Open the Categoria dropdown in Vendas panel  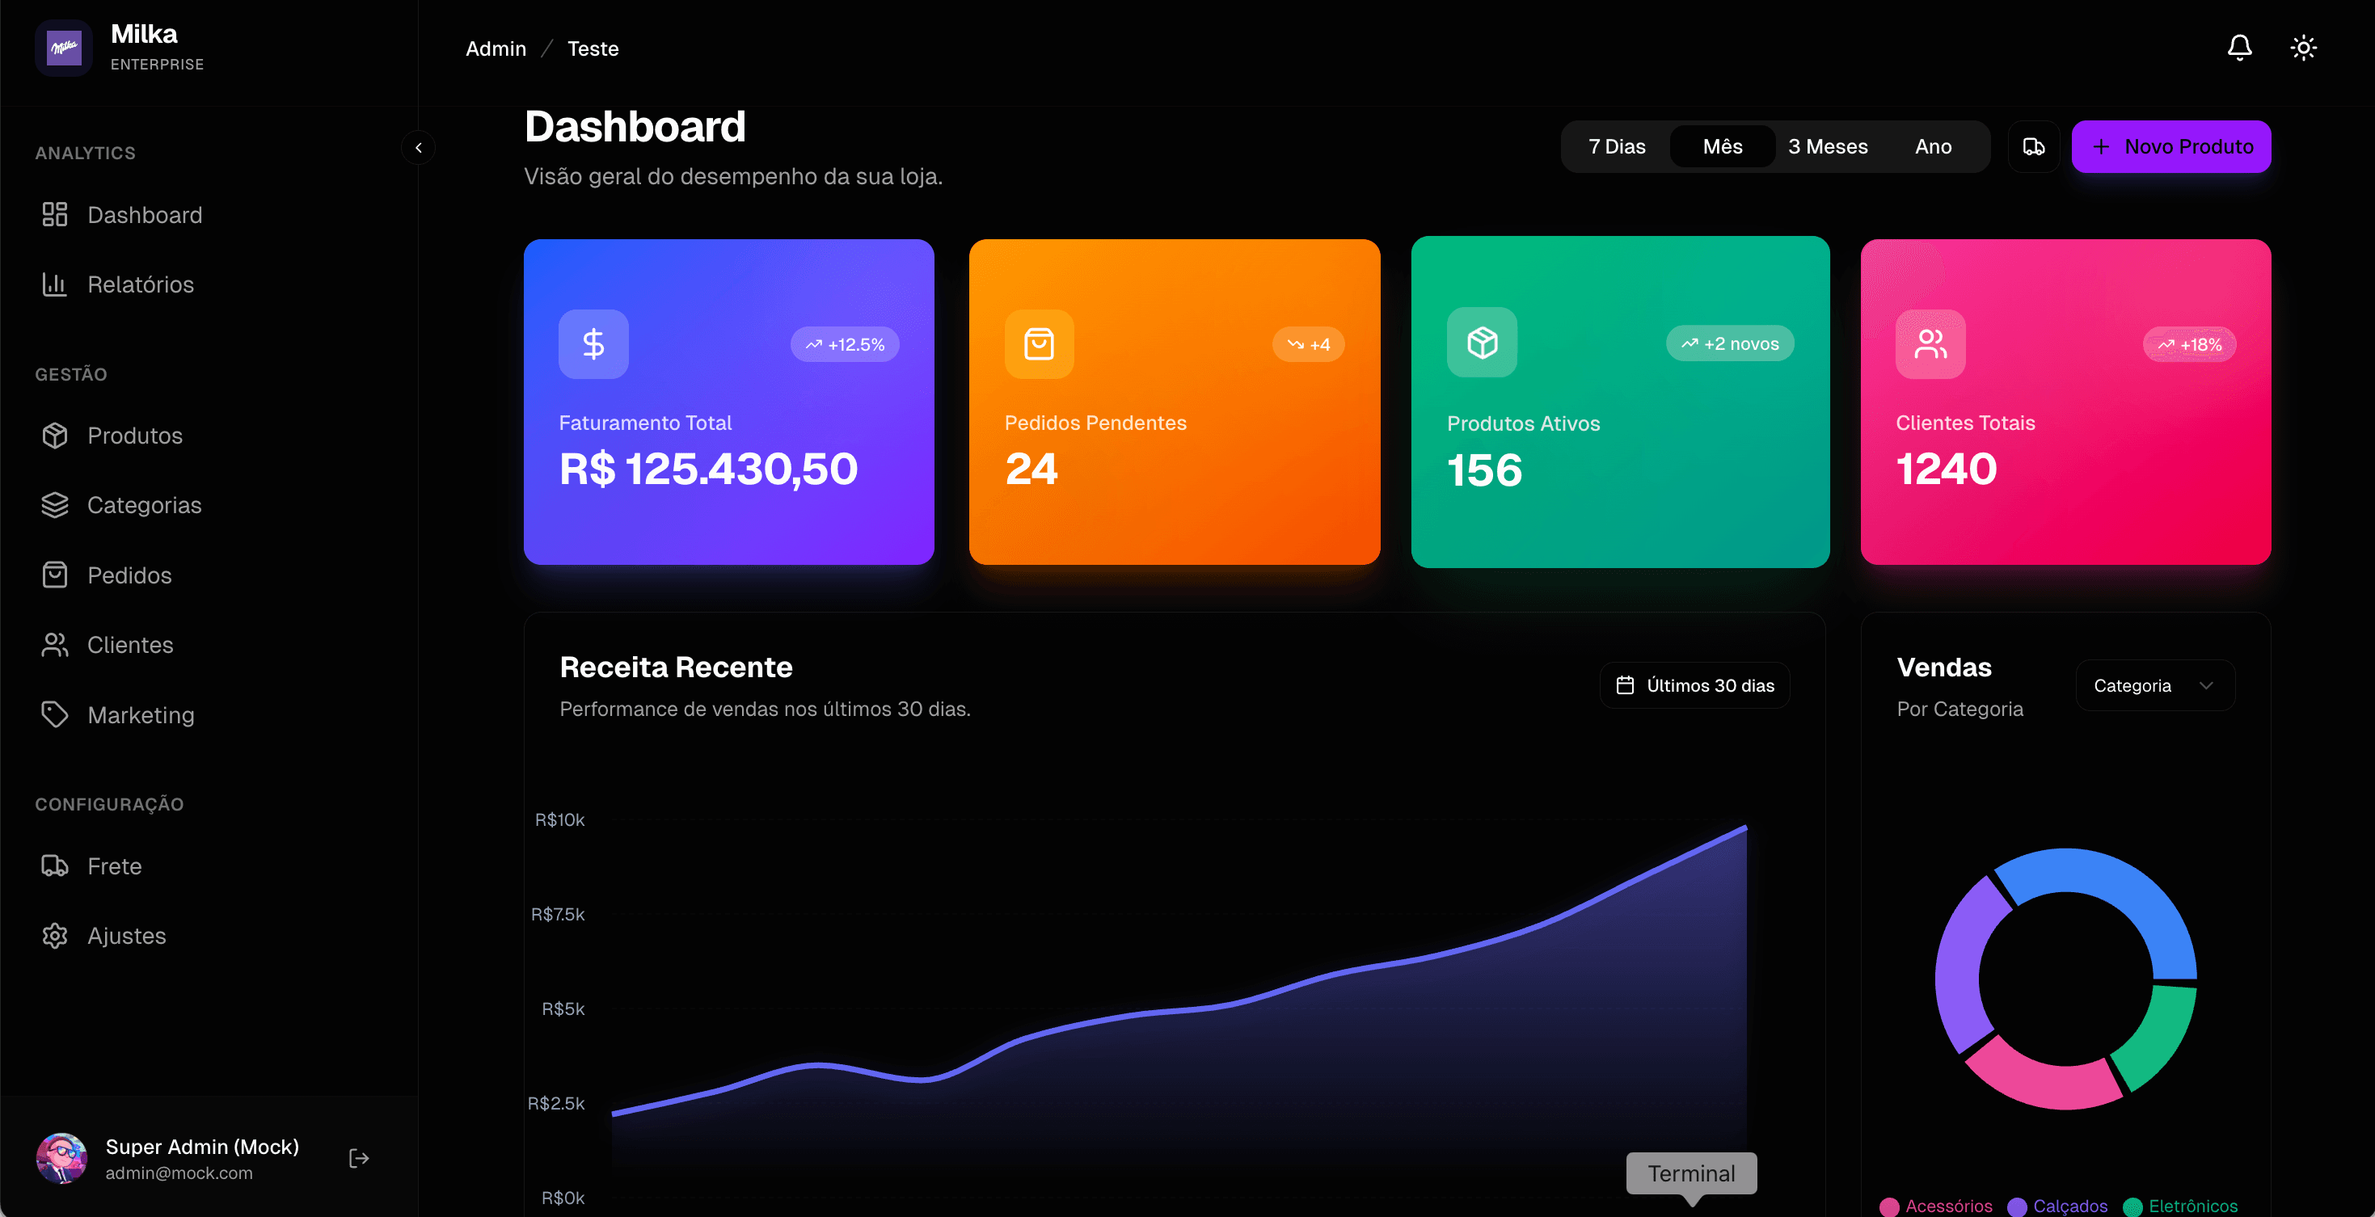tap(2154, 685)
